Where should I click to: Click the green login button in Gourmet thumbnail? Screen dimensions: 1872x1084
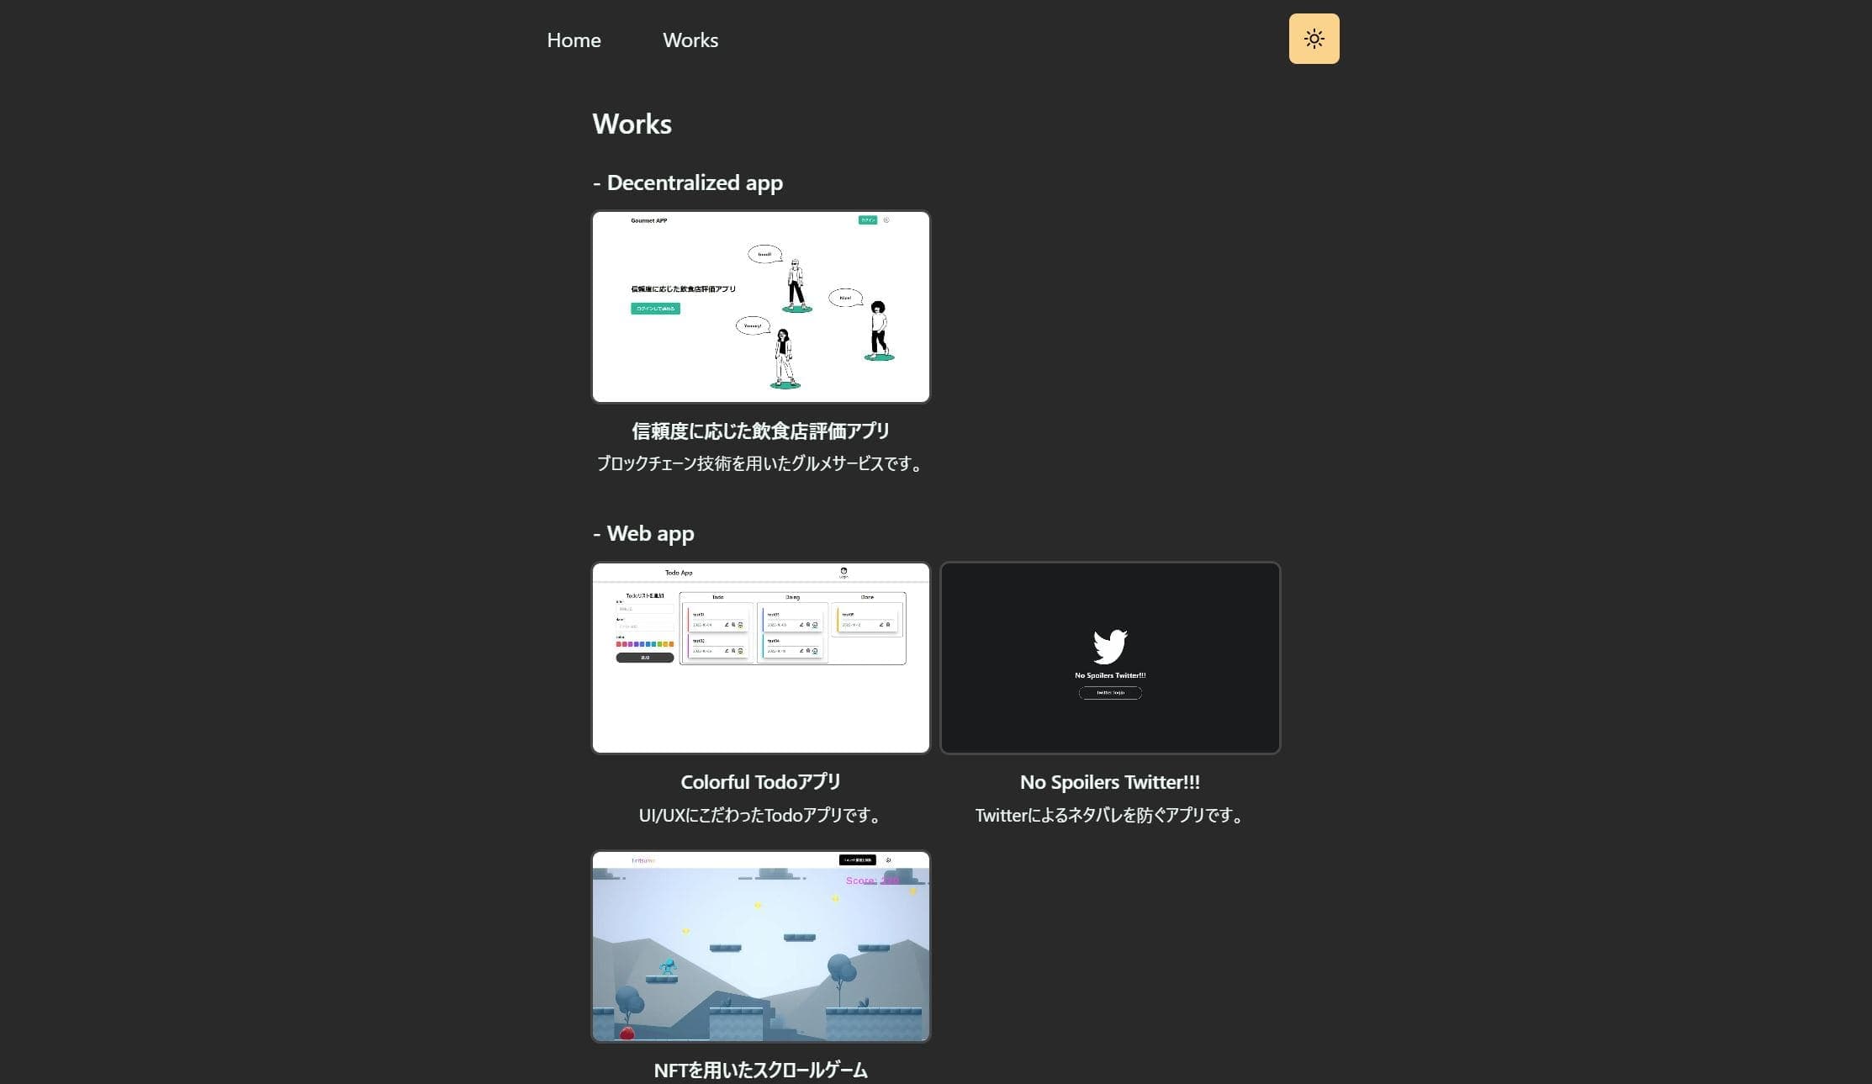pos(868,220)
